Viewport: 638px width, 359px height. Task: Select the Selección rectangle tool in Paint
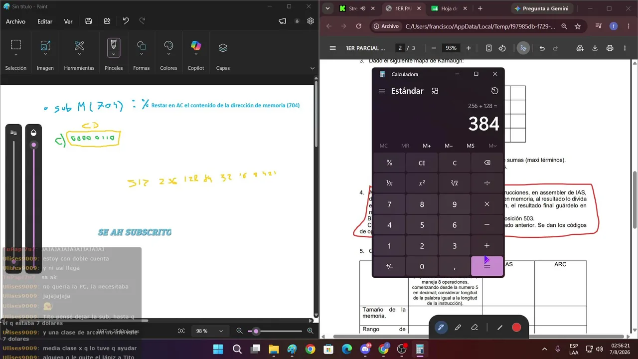click(16, 45)
